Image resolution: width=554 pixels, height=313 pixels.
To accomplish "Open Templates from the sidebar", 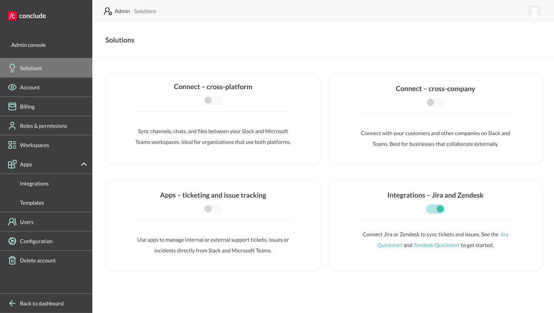I will (x=32, y=203).
